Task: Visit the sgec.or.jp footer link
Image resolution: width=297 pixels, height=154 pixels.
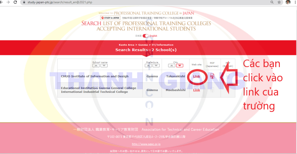Action: (x=146, y=144)
